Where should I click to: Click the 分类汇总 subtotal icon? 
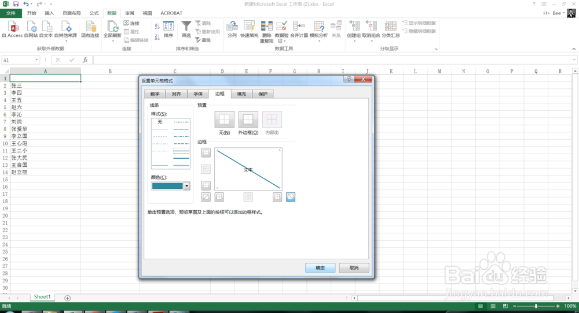coord(391,29)
